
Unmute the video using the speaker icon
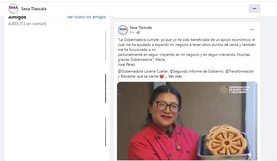point(251,155)
